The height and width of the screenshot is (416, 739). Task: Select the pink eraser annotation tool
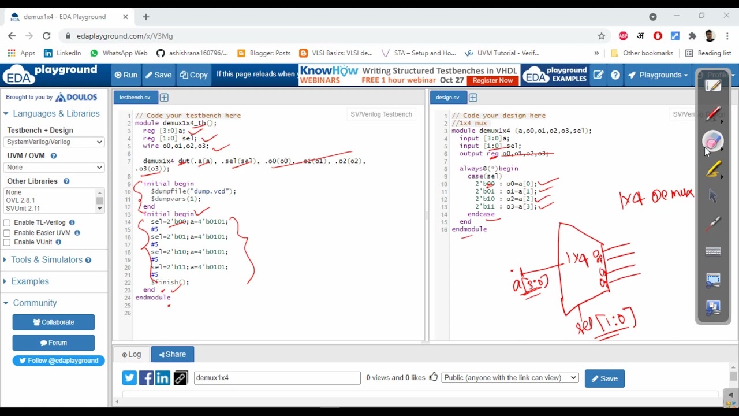tap(713, 142)
